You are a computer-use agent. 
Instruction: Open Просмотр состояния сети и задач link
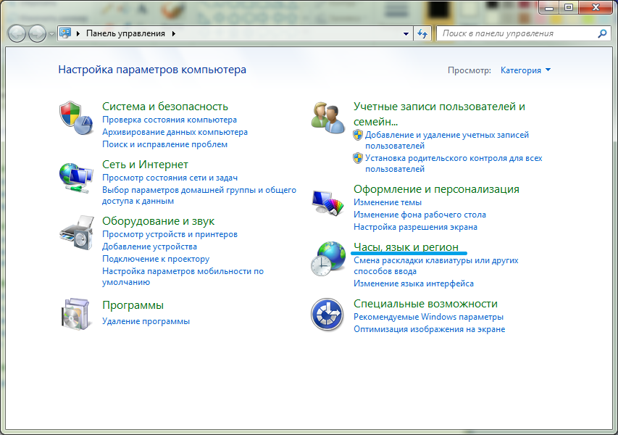click(x=170, y=178)
